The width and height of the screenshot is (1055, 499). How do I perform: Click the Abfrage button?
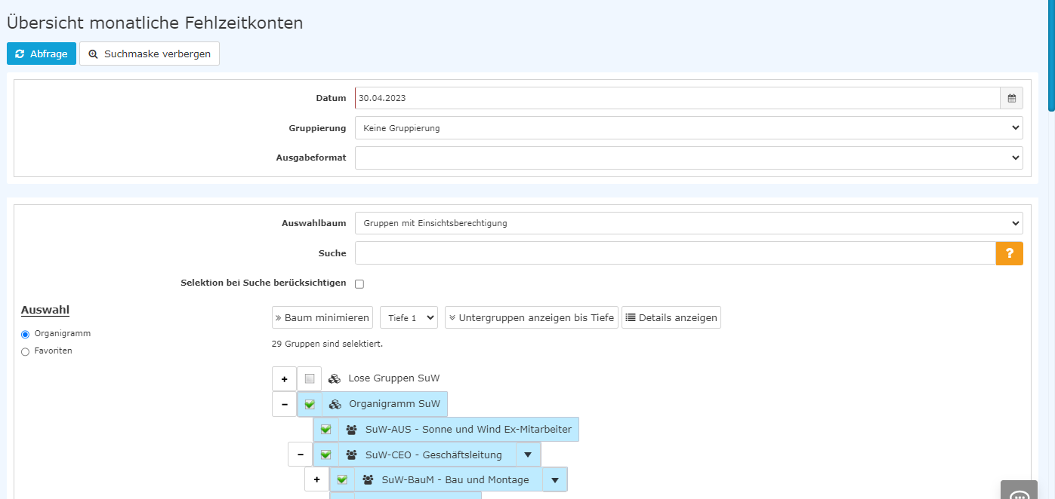42,54
